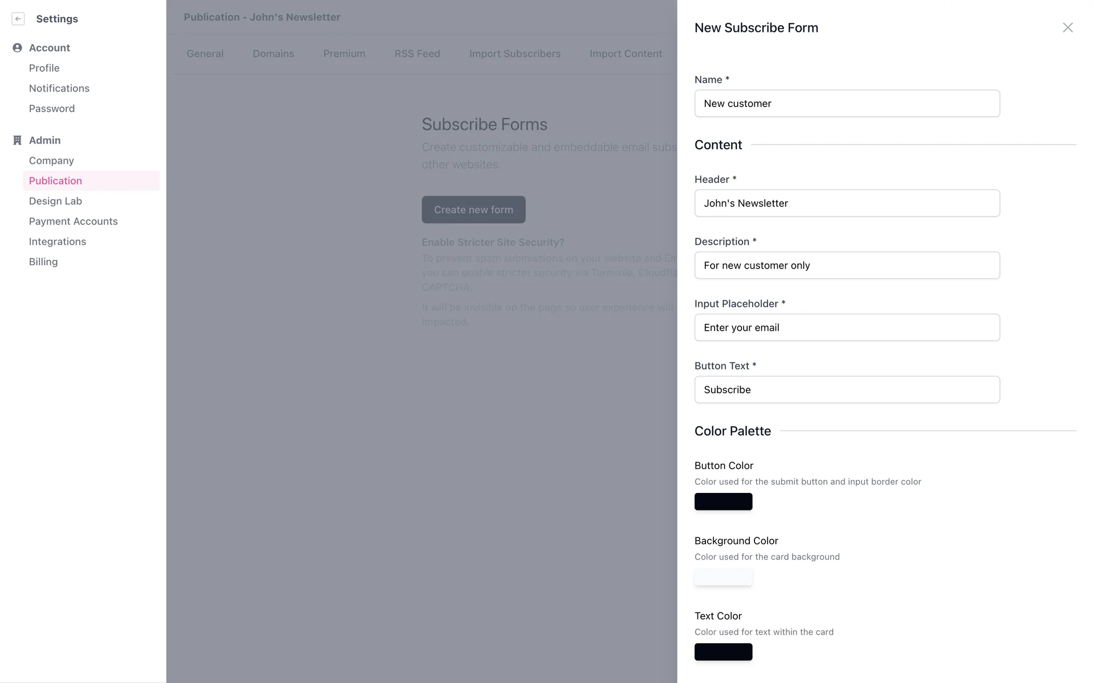Image resolution: width=1094 pixels, height=683 pixels.
Task: Open the Import Subscribers tab
Action: 515,54
